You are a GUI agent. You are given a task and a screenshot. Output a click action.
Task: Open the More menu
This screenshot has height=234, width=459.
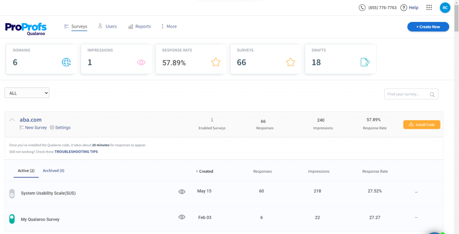coord(169,26)
